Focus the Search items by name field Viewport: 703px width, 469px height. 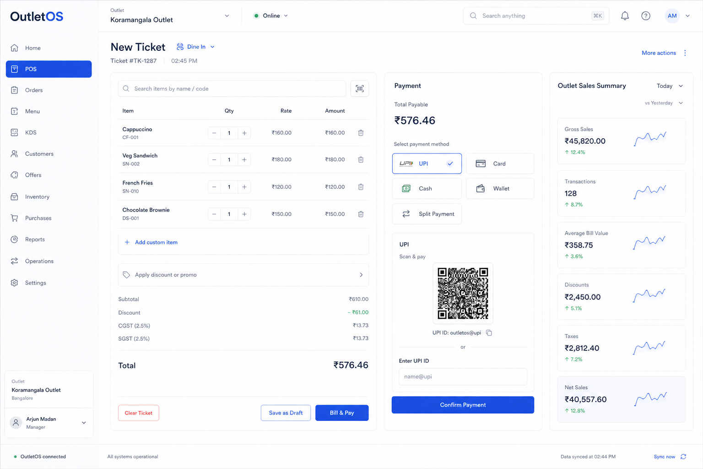(232, 88)
